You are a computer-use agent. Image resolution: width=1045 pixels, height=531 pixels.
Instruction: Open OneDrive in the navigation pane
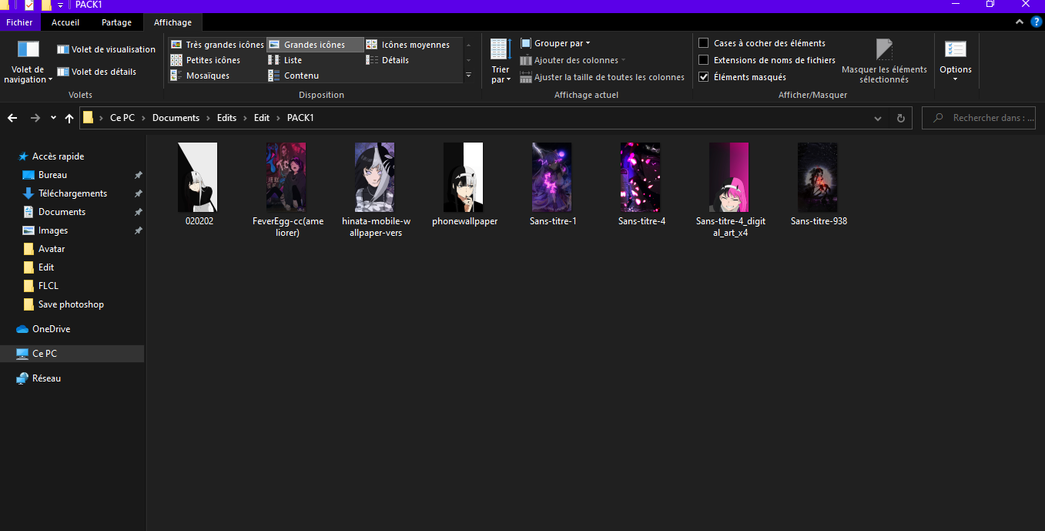(51, 329)
